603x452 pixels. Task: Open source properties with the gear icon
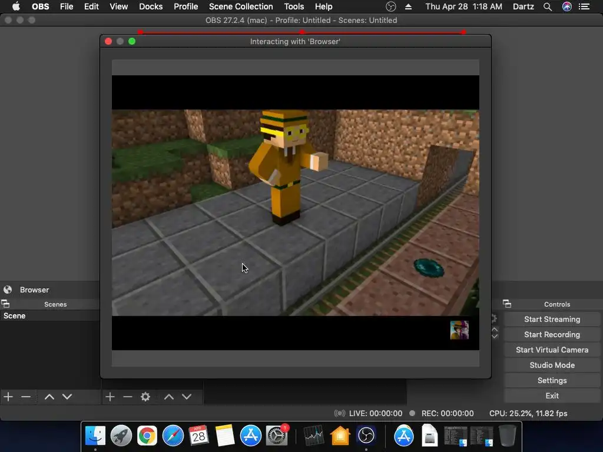[x=145, y=397]
